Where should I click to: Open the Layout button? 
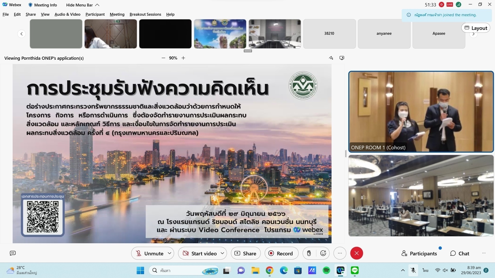pyautogui.click(x=476, y=28)
